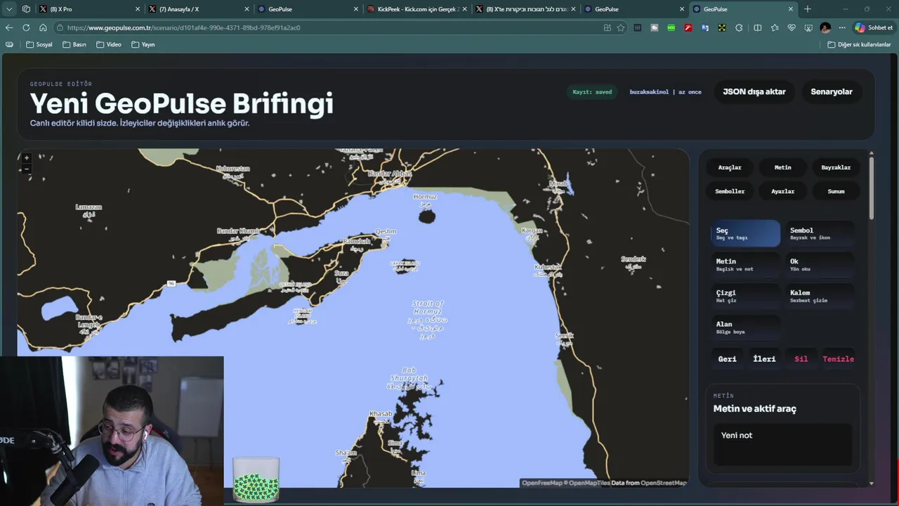The image size is (899, 506).
Task: Zoom out the map with minus button
Action: click(x=27, y=169)
